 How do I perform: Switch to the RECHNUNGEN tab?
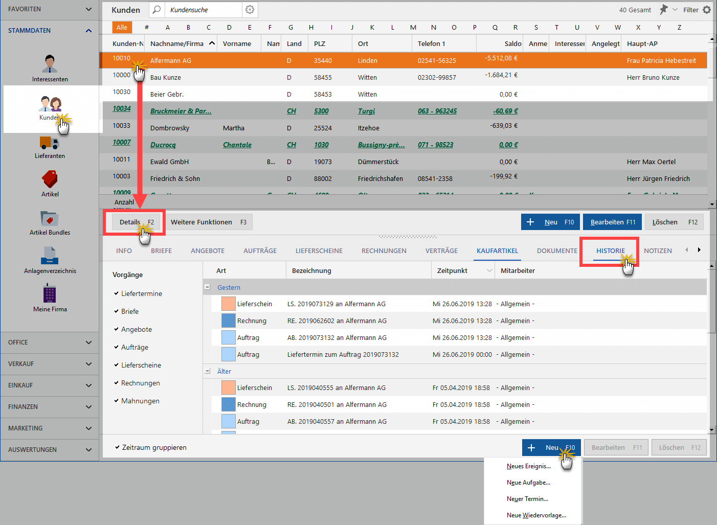click(384, 251)
